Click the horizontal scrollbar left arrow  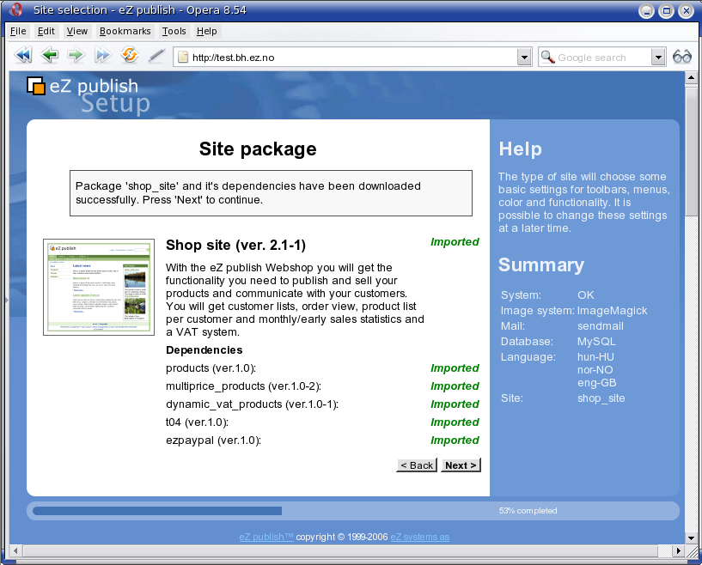(15, 550)
